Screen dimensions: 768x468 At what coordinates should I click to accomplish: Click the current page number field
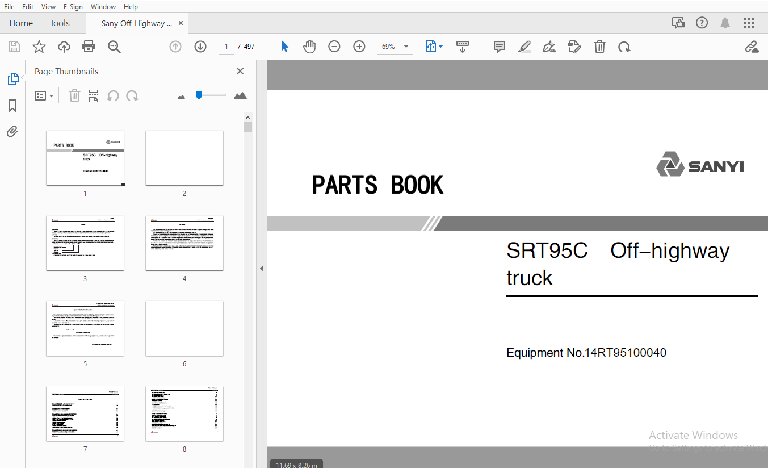pos(226,47)
